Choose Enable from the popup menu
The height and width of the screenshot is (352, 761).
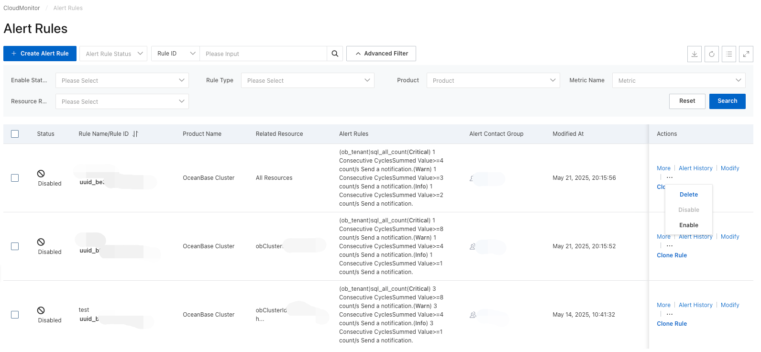tap(689, 225)
